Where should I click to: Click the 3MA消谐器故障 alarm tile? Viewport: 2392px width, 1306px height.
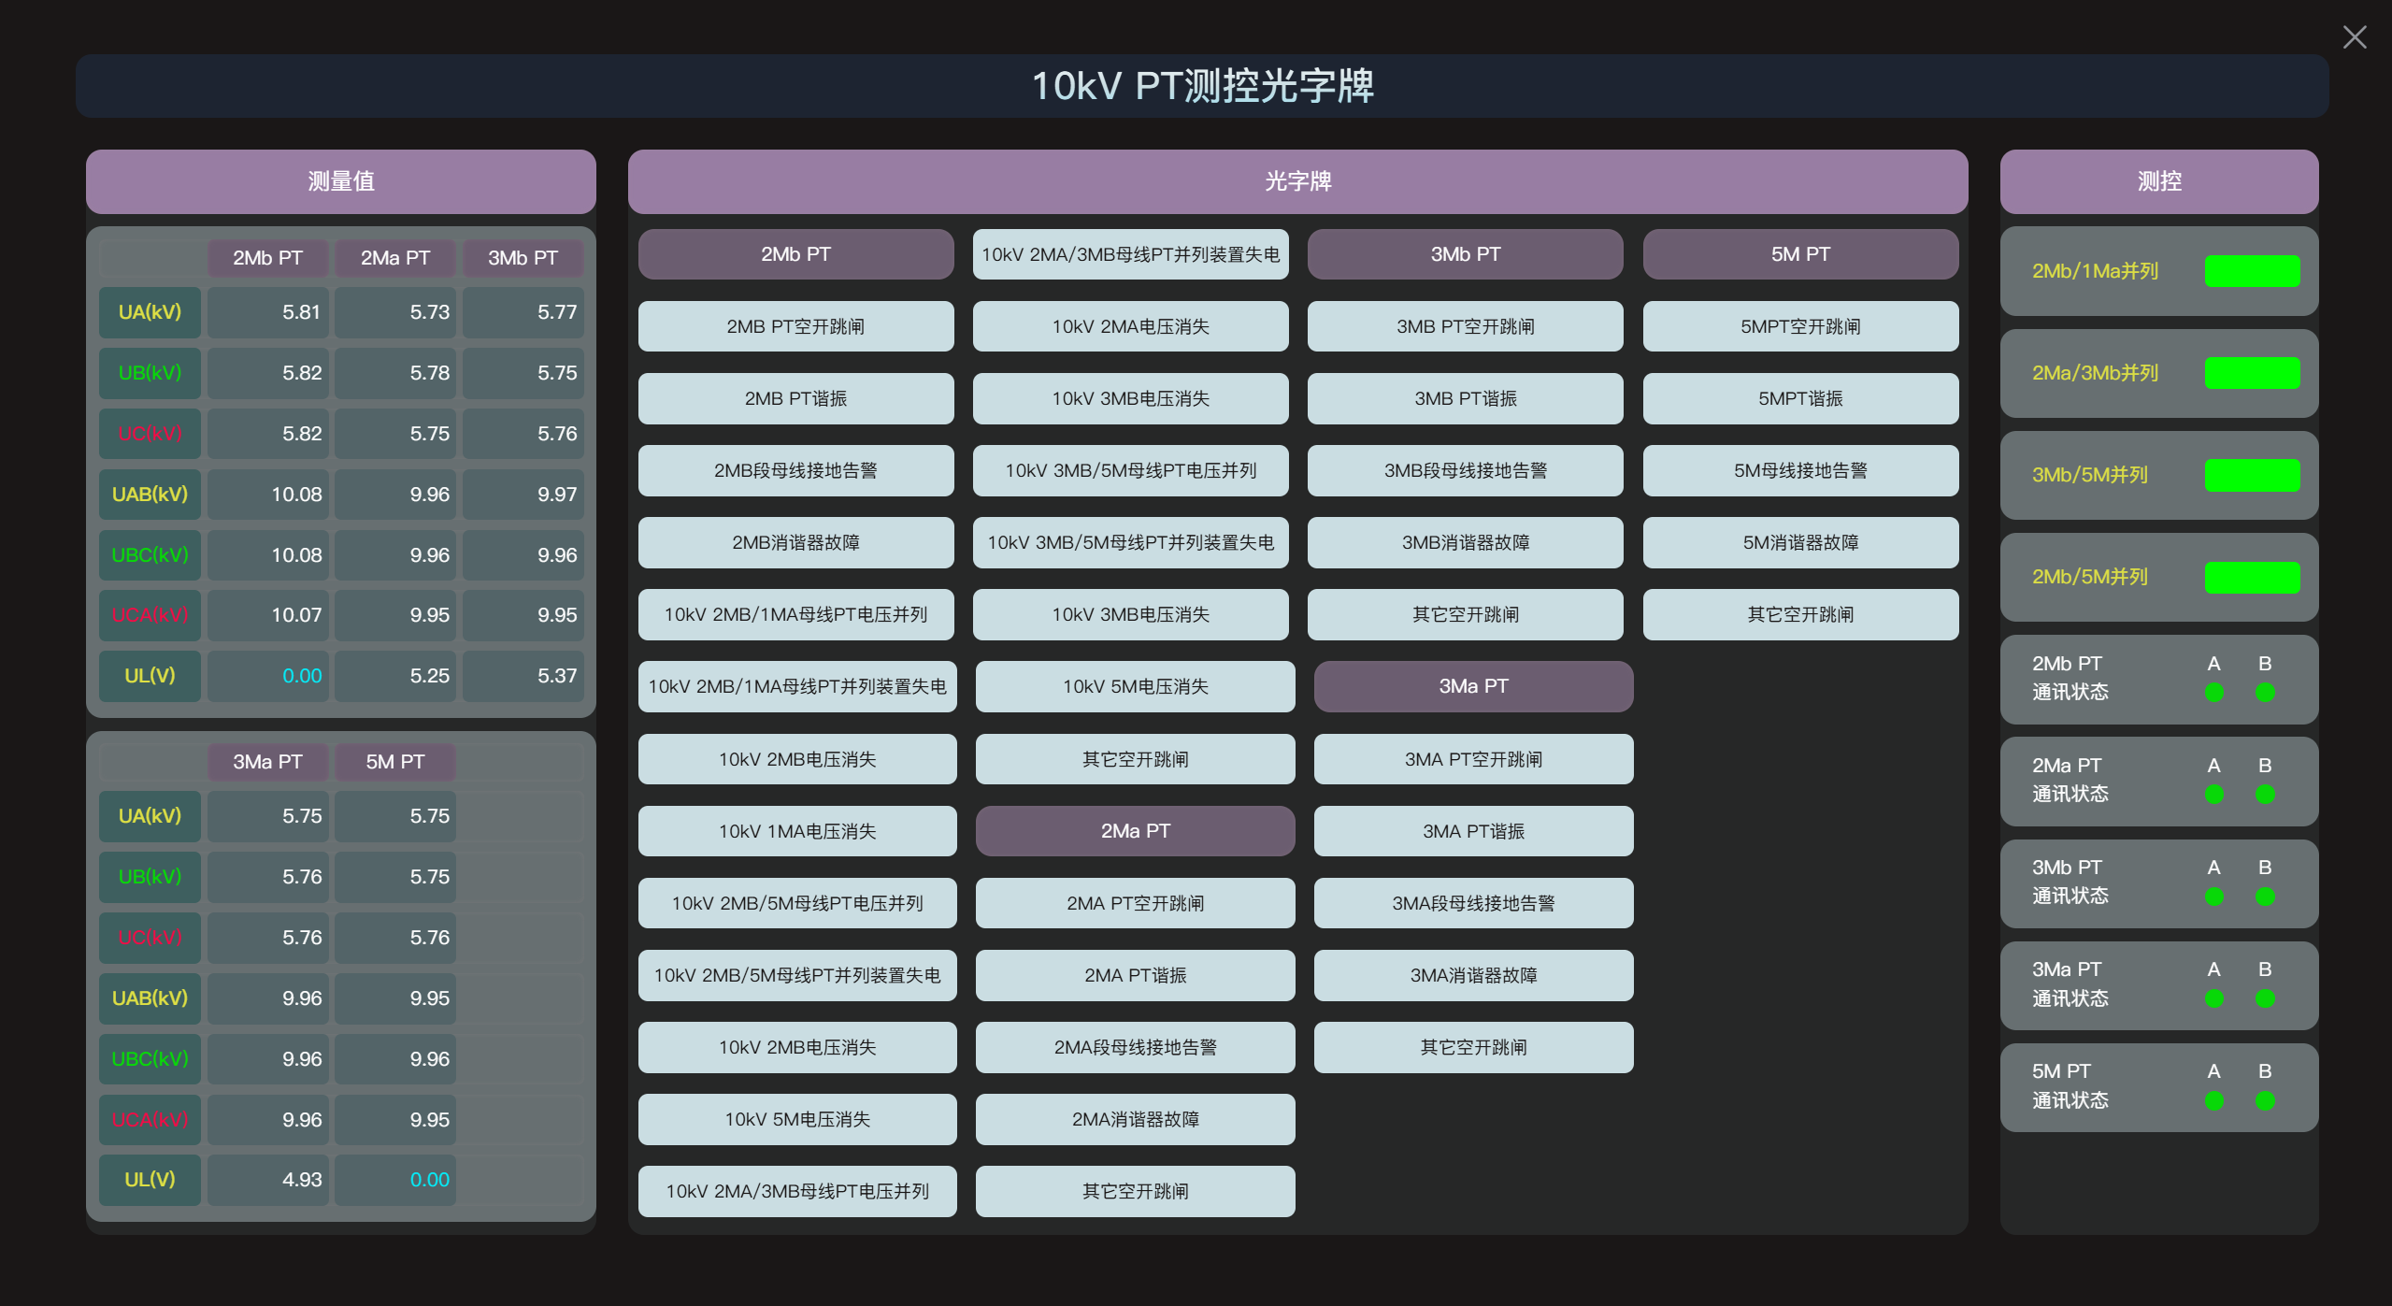tap(1473, 975)
